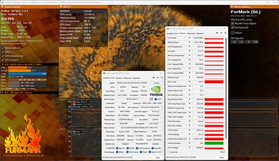279x161 pixels.
Task: Open the Board Power Draw sensor dropdown
Action: click(189, 100)
